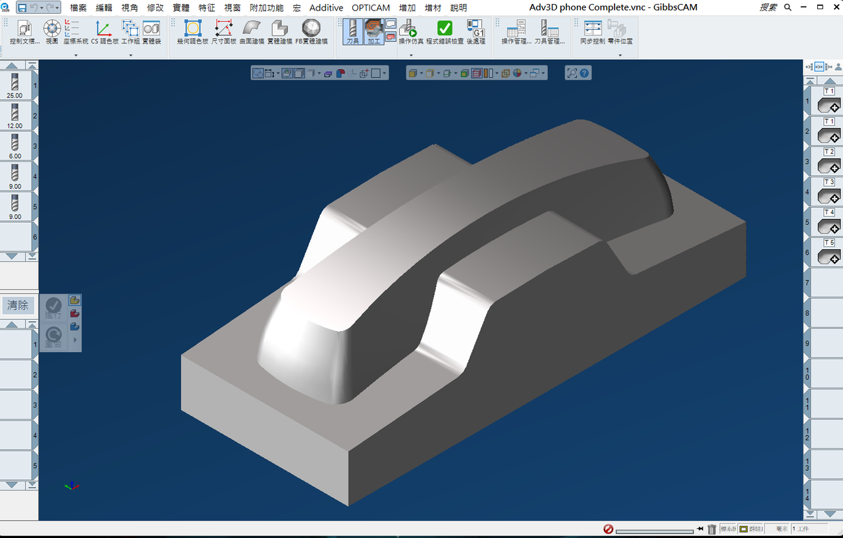Expand the dropdown arrow under 座標系統
Viewport: 843px width, 538px height.
coord(76,55)
